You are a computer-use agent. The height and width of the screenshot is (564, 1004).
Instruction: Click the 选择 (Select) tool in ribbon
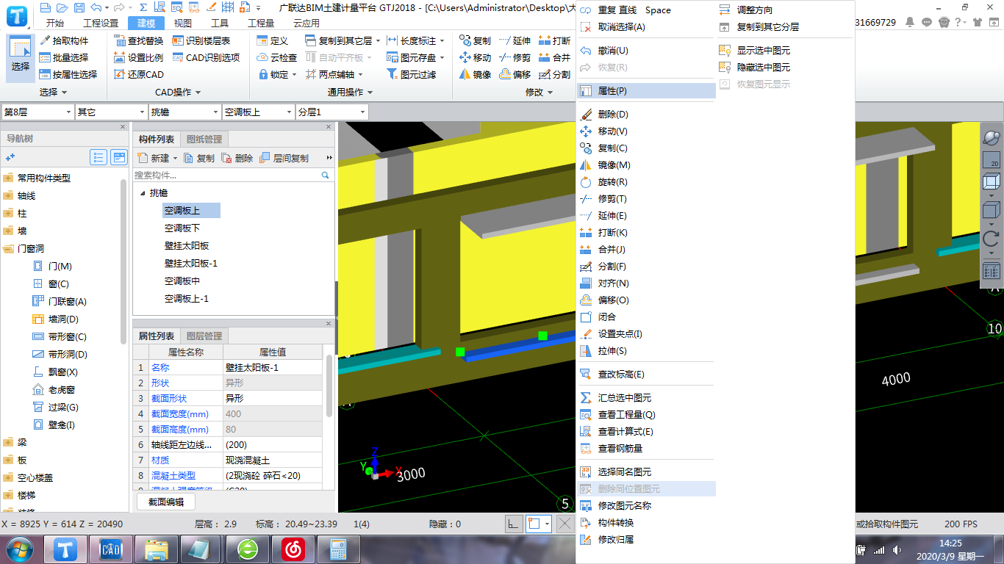(x=21, y=57)
